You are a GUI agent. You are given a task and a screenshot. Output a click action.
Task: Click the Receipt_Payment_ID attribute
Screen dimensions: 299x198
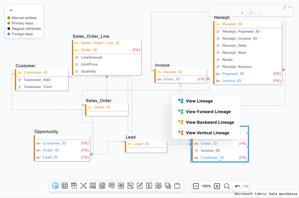tap(248, 31)
